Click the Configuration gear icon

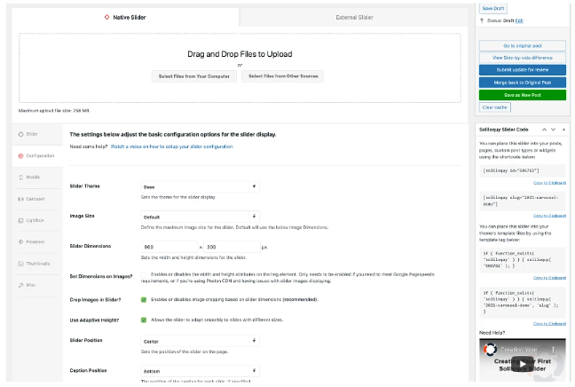[21, 156]
